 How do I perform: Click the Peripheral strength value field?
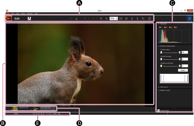point(185,66)
